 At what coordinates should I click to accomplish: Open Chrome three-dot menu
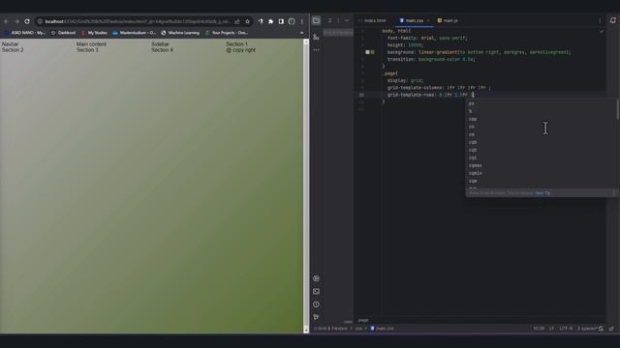(x=301, y=21)
